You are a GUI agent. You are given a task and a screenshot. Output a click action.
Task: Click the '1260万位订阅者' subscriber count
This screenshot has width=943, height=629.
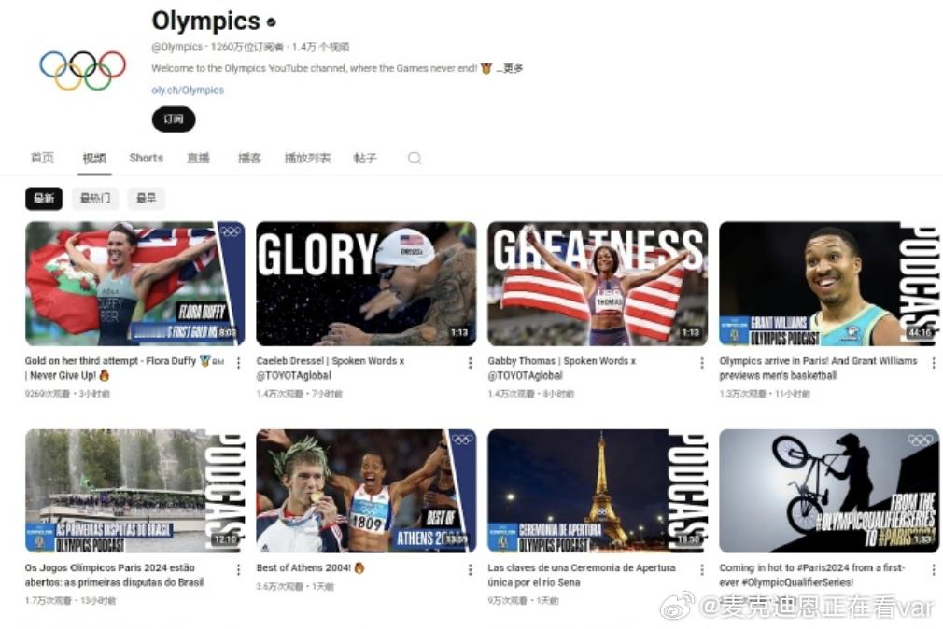247,47
